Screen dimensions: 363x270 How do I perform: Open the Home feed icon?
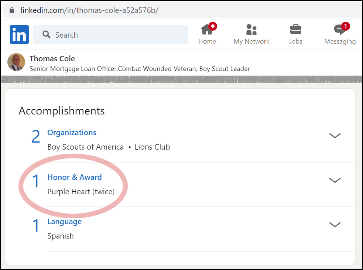(207, 30)
